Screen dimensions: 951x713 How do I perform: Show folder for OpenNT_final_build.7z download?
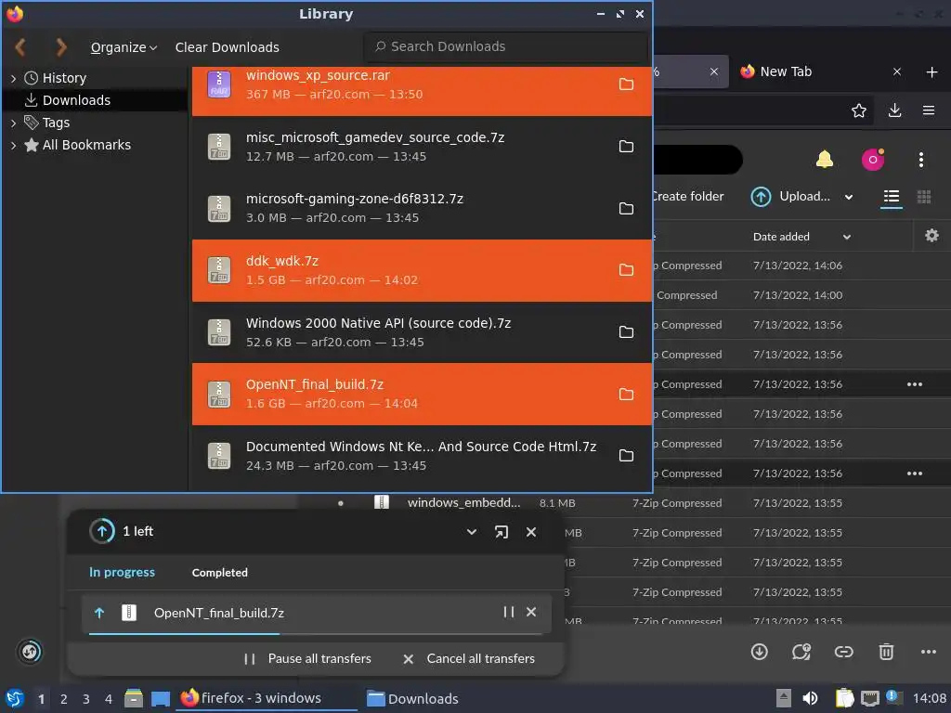pos(626,394)
